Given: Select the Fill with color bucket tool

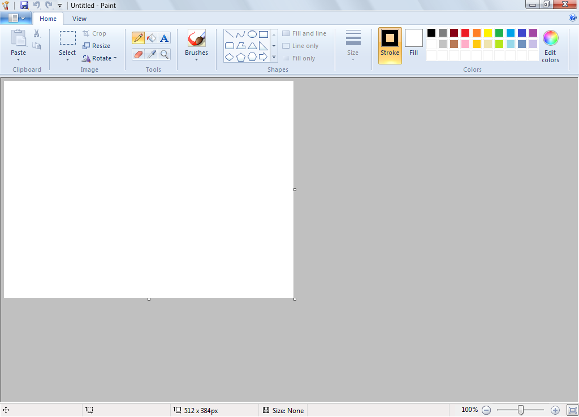Looking at the screenshot, I should click(x=151, y=38).
